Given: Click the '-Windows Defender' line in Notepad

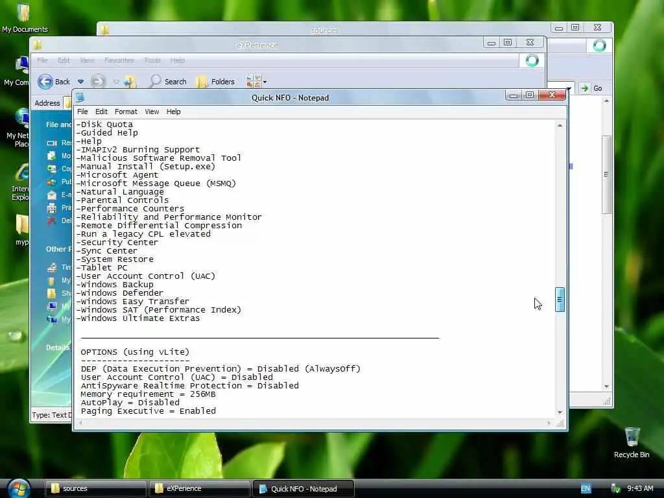Looking at the screenshot, I should point(119,293).
